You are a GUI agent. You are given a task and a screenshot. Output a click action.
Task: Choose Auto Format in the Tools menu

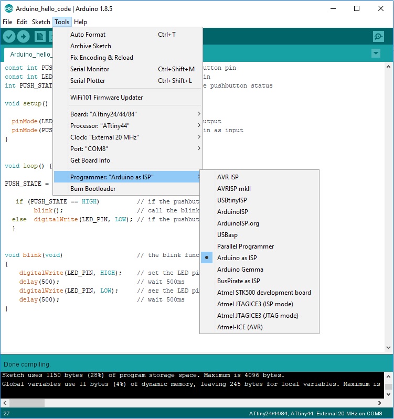[x=128, y=35]
